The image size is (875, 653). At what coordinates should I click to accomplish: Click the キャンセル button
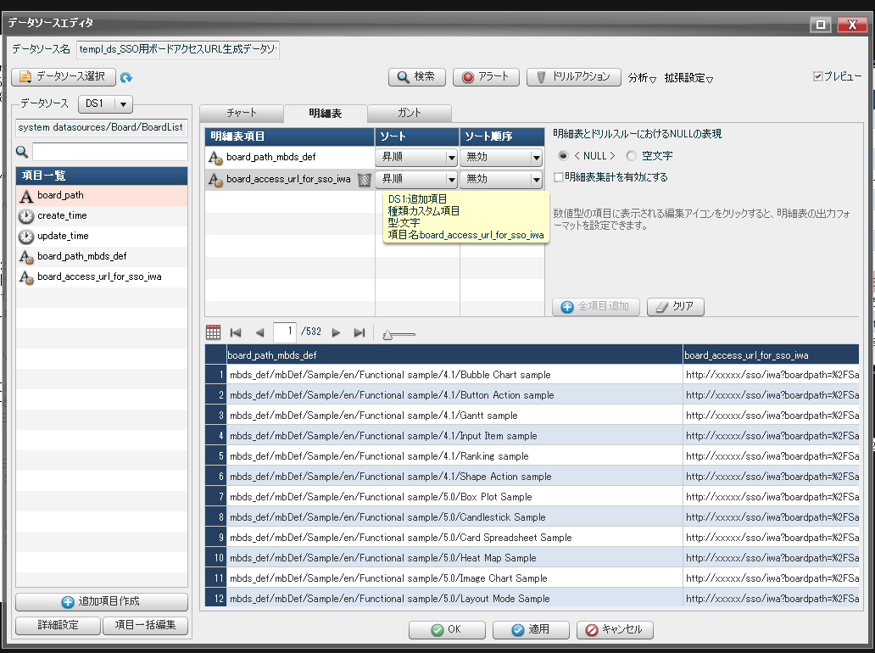[x=615, y=629]
